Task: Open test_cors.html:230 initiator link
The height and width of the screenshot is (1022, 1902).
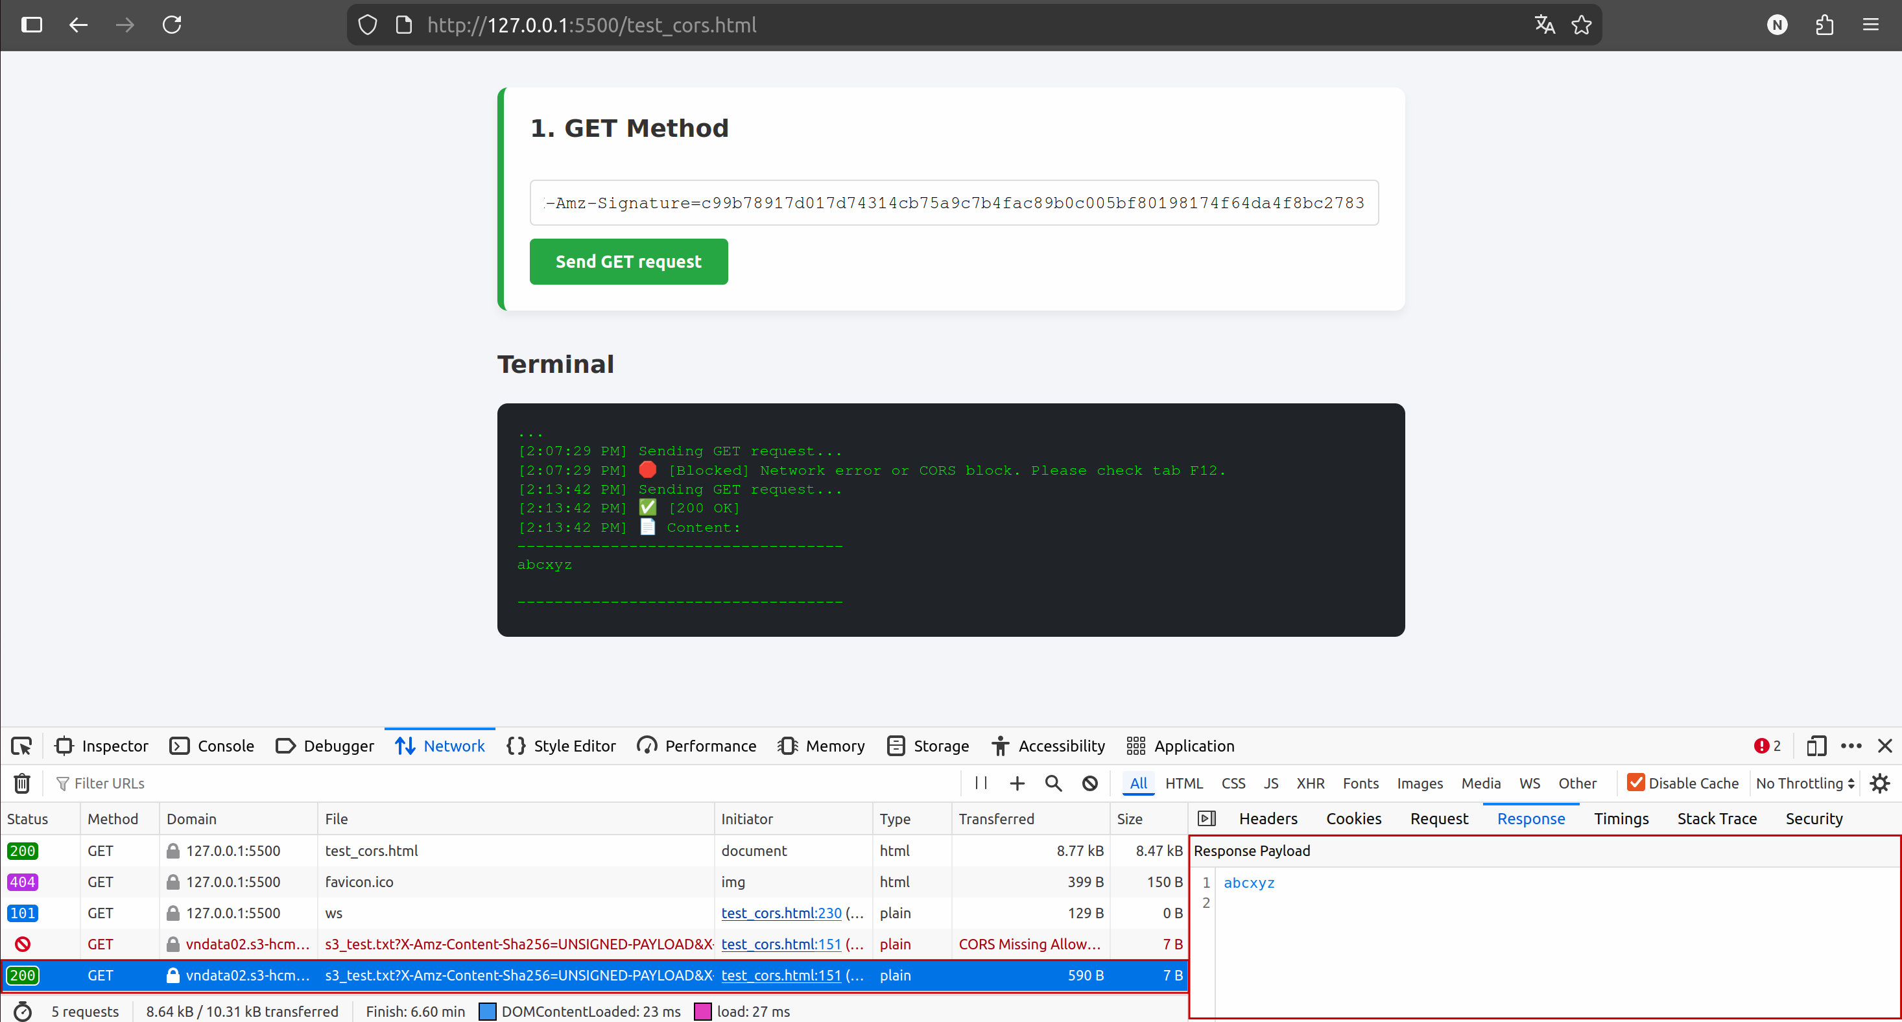Action: [781, 912]
